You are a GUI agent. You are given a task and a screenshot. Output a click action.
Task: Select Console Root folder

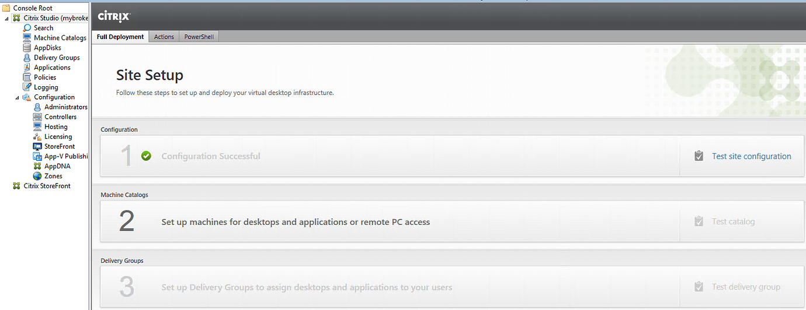point(33,8)
